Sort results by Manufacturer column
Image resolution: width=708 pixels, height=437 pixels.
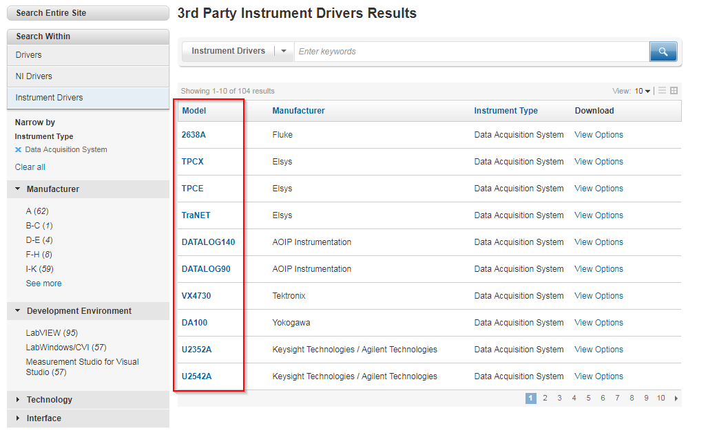[x=298, y=111]
